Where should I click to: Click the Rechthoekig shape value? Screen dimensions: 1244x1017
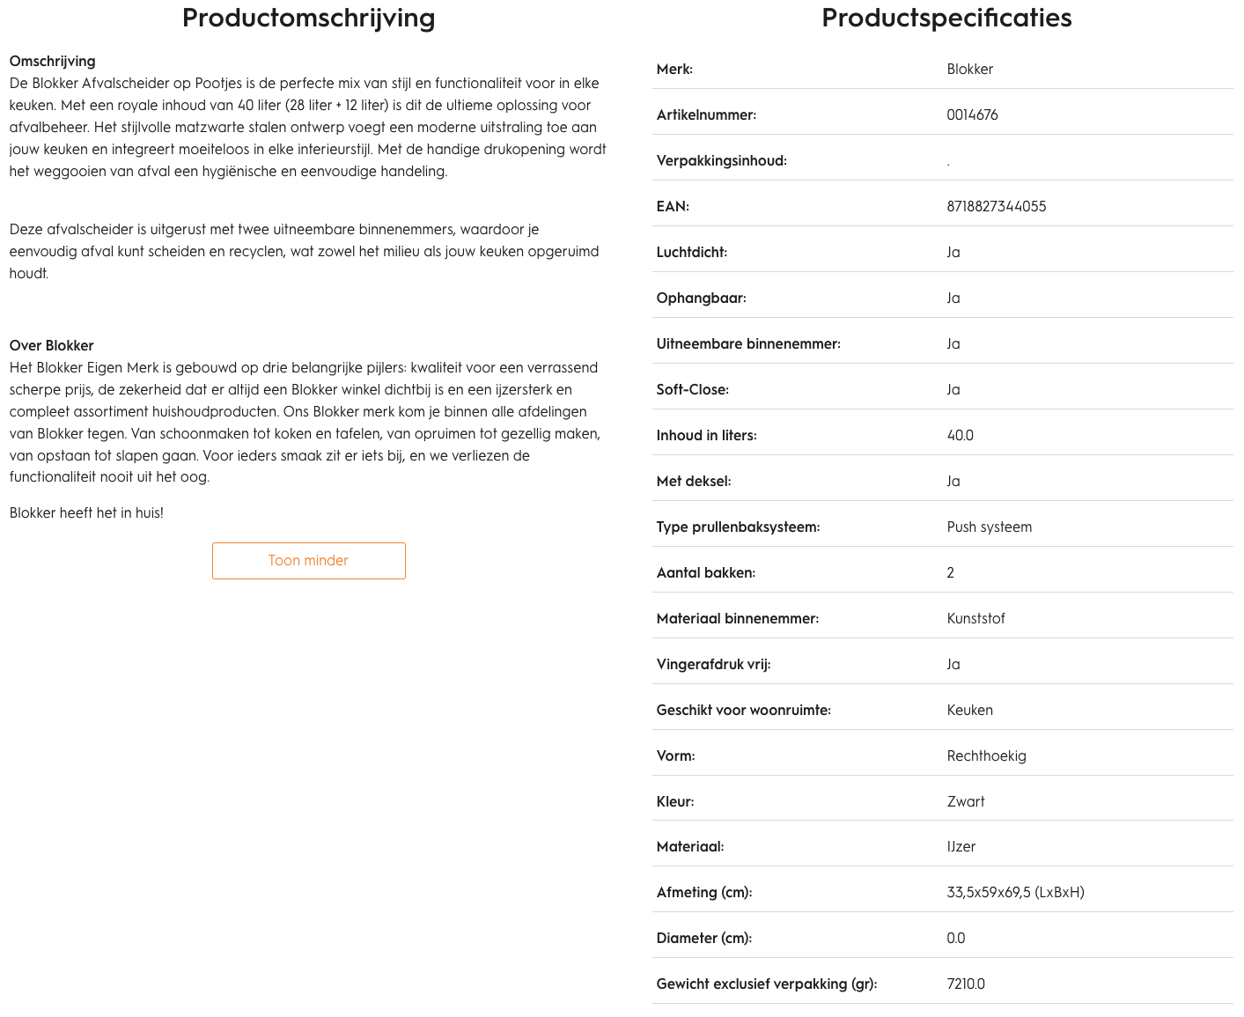click(x=986, y=756)
